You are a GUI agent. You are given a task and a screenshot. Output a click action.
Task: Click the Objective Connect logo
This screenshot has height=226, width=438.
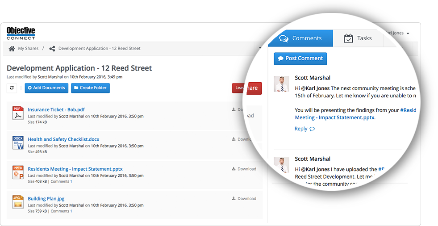(x=21, y=33)
